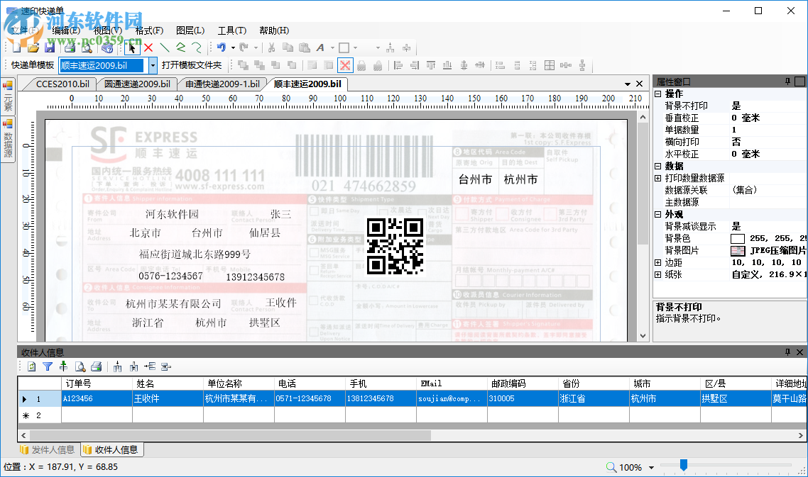Viewport: 808px width, 477px height.
Task: Expand the 边距 property group
Action: tap(658, 262)
